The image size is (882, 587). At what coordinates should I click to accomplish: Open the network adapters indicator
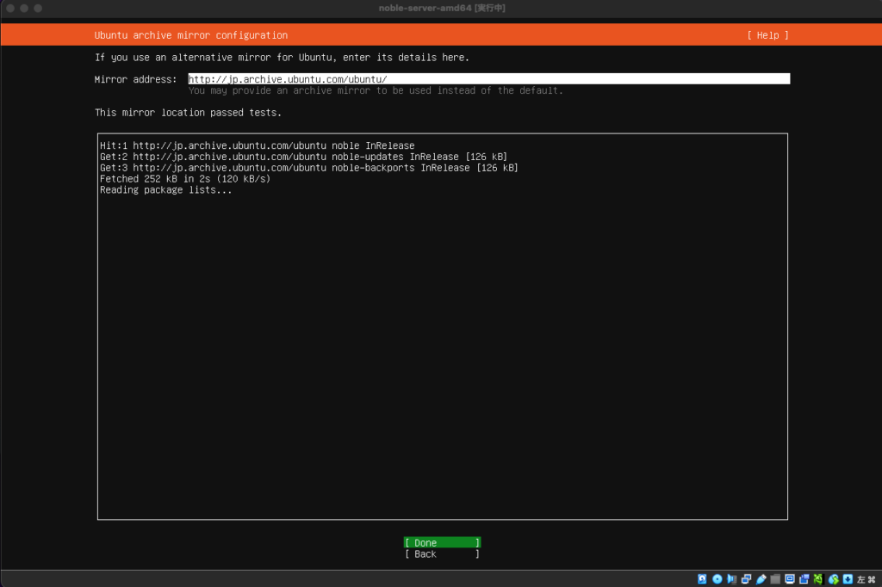pos(747,579)
